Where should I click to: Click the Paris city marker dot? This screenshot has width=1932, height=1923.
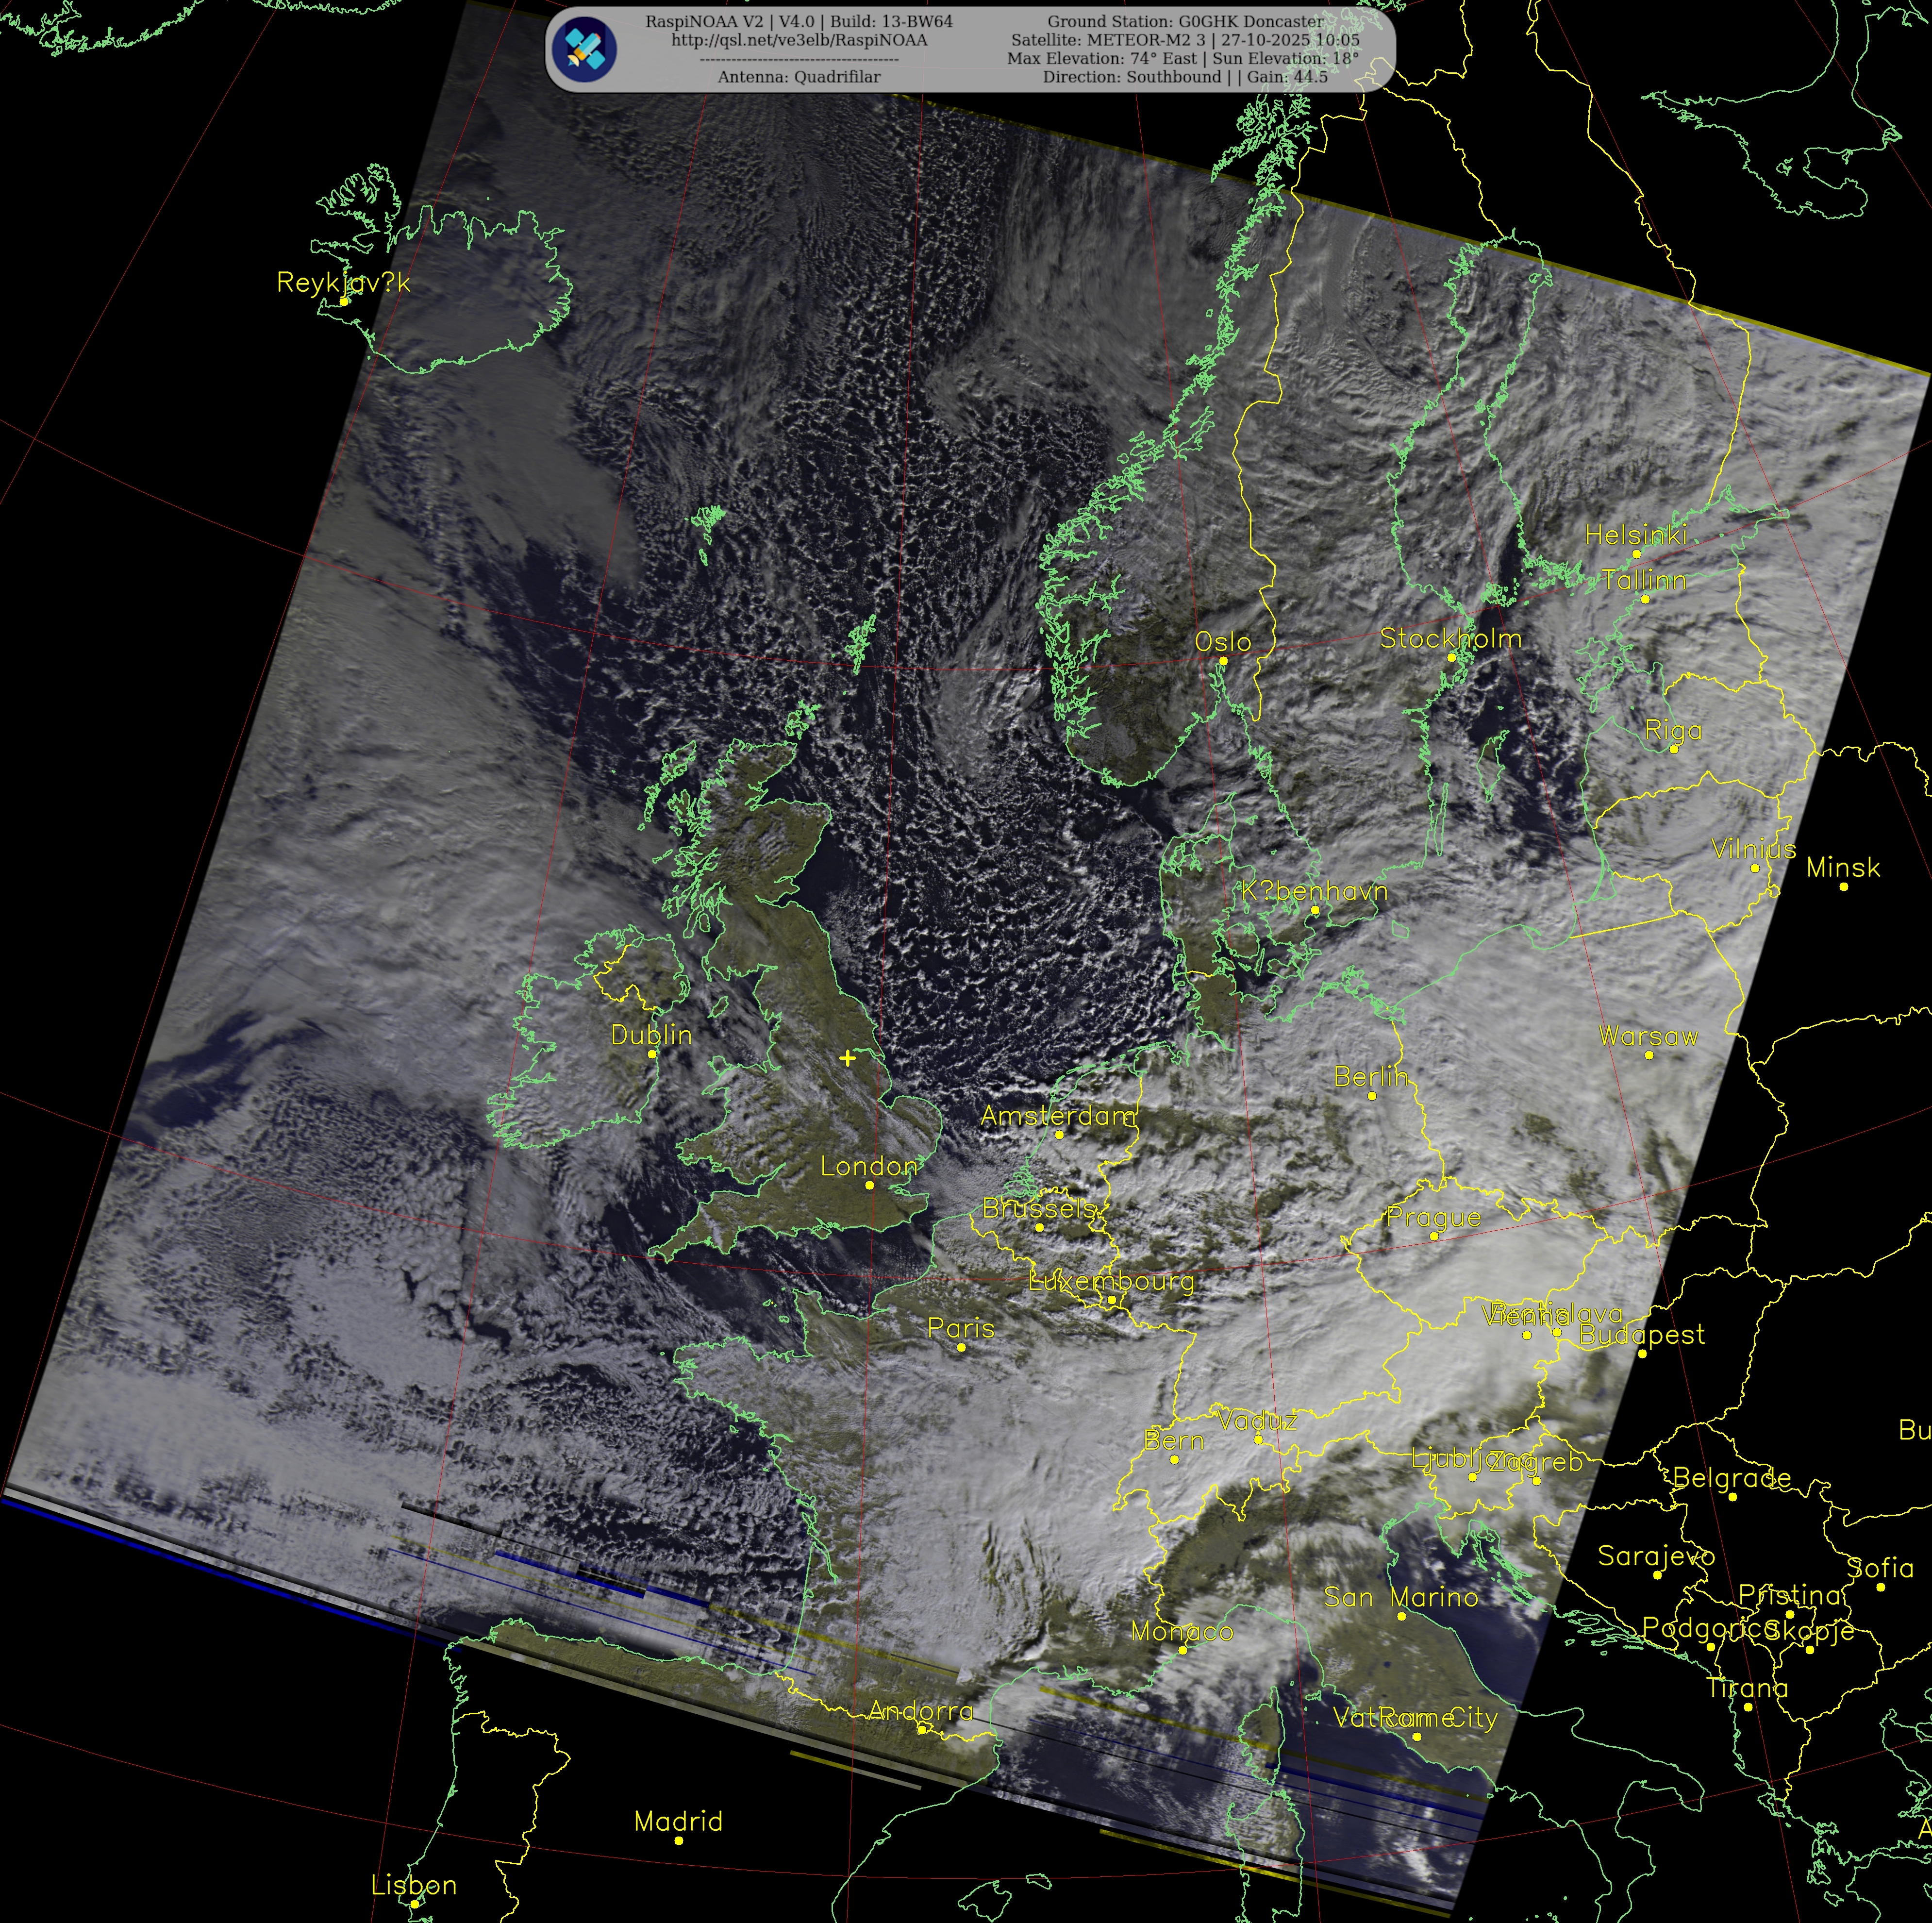(961, 1347)
